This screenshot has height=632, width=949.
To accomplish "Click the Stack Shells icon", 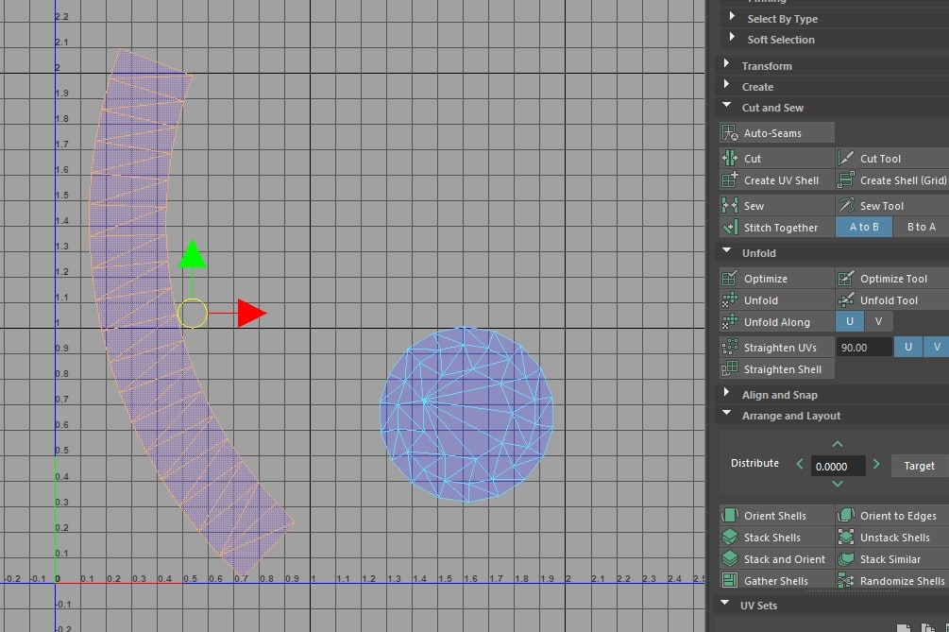I will pyautogui.click(x=729, y=537).
